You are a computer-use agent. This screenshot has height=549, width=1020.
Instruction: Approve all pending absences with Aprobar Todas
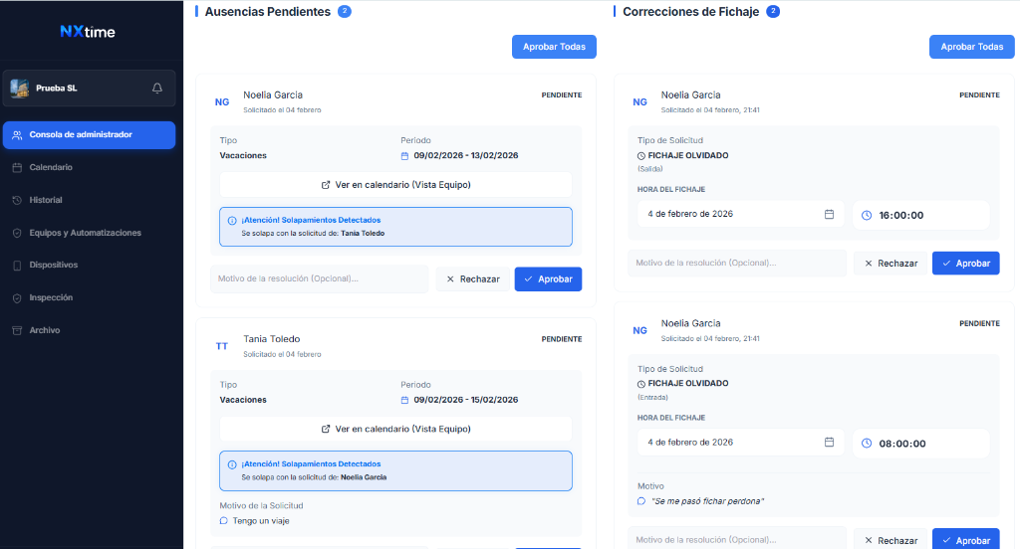coord(554,47)
